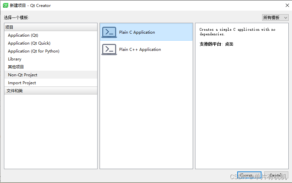Open the 所有模板 dropdown
The height and width of the screenshot is (183, 292).
(x=275, y=18)
